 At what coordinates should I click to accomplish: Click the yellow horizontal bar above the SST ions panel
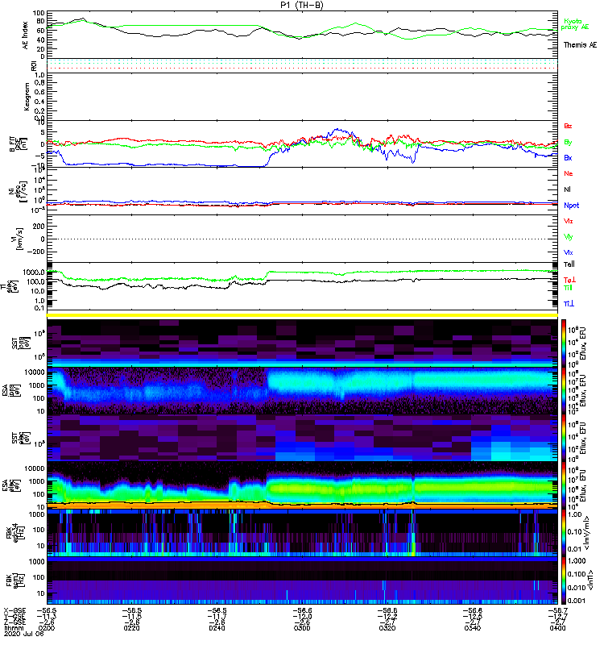point(303,315)
